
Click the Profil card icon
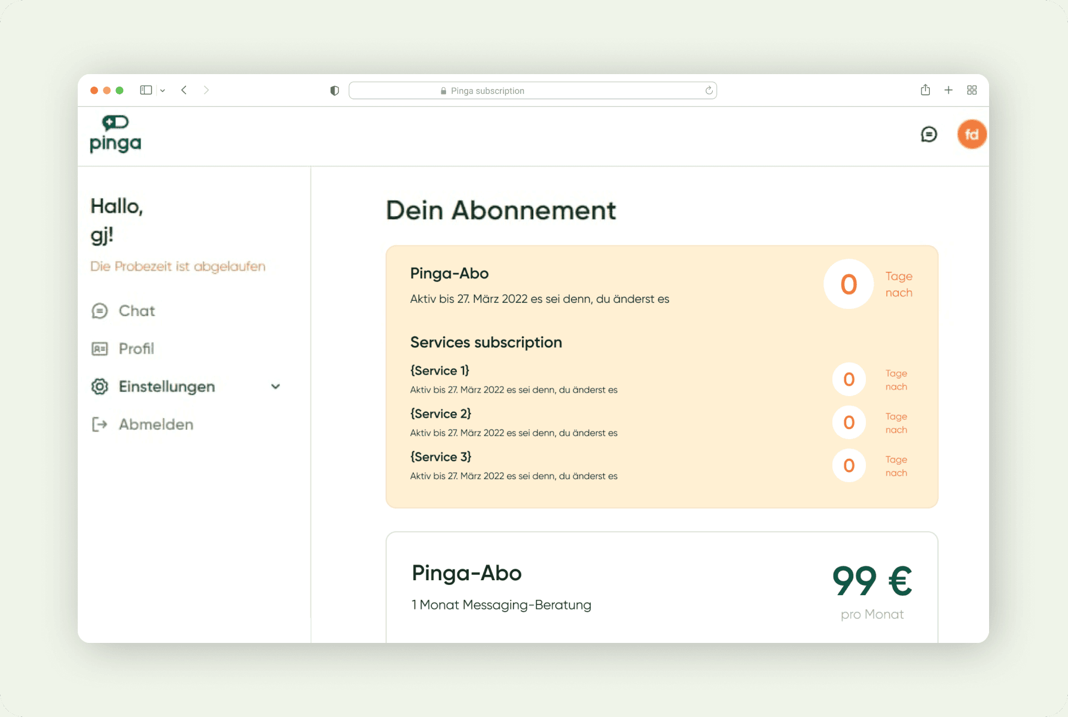pyautogui.click(x=100, y=349)
